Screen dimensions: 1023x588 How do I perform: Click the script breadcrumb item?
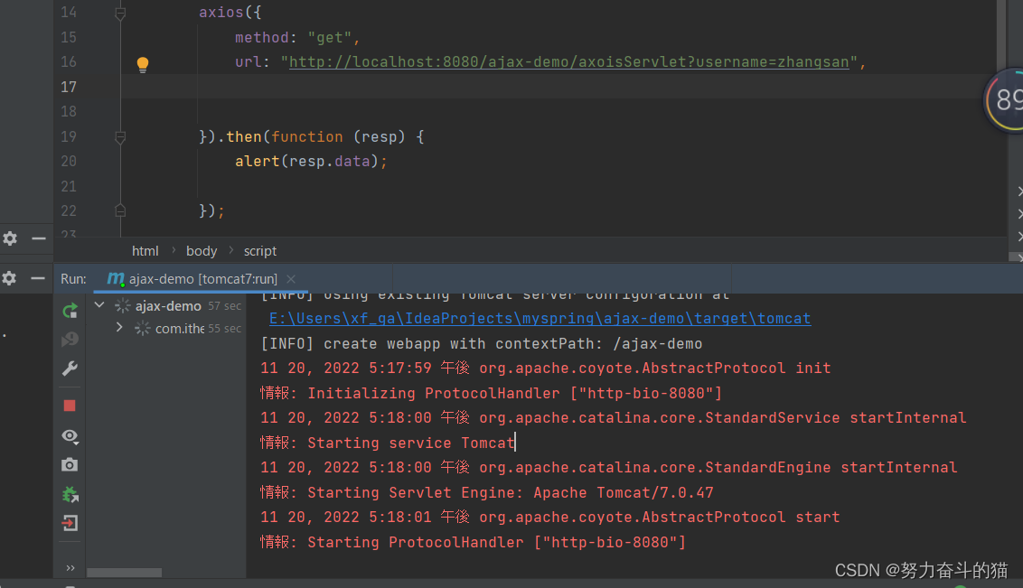(260, 250)
